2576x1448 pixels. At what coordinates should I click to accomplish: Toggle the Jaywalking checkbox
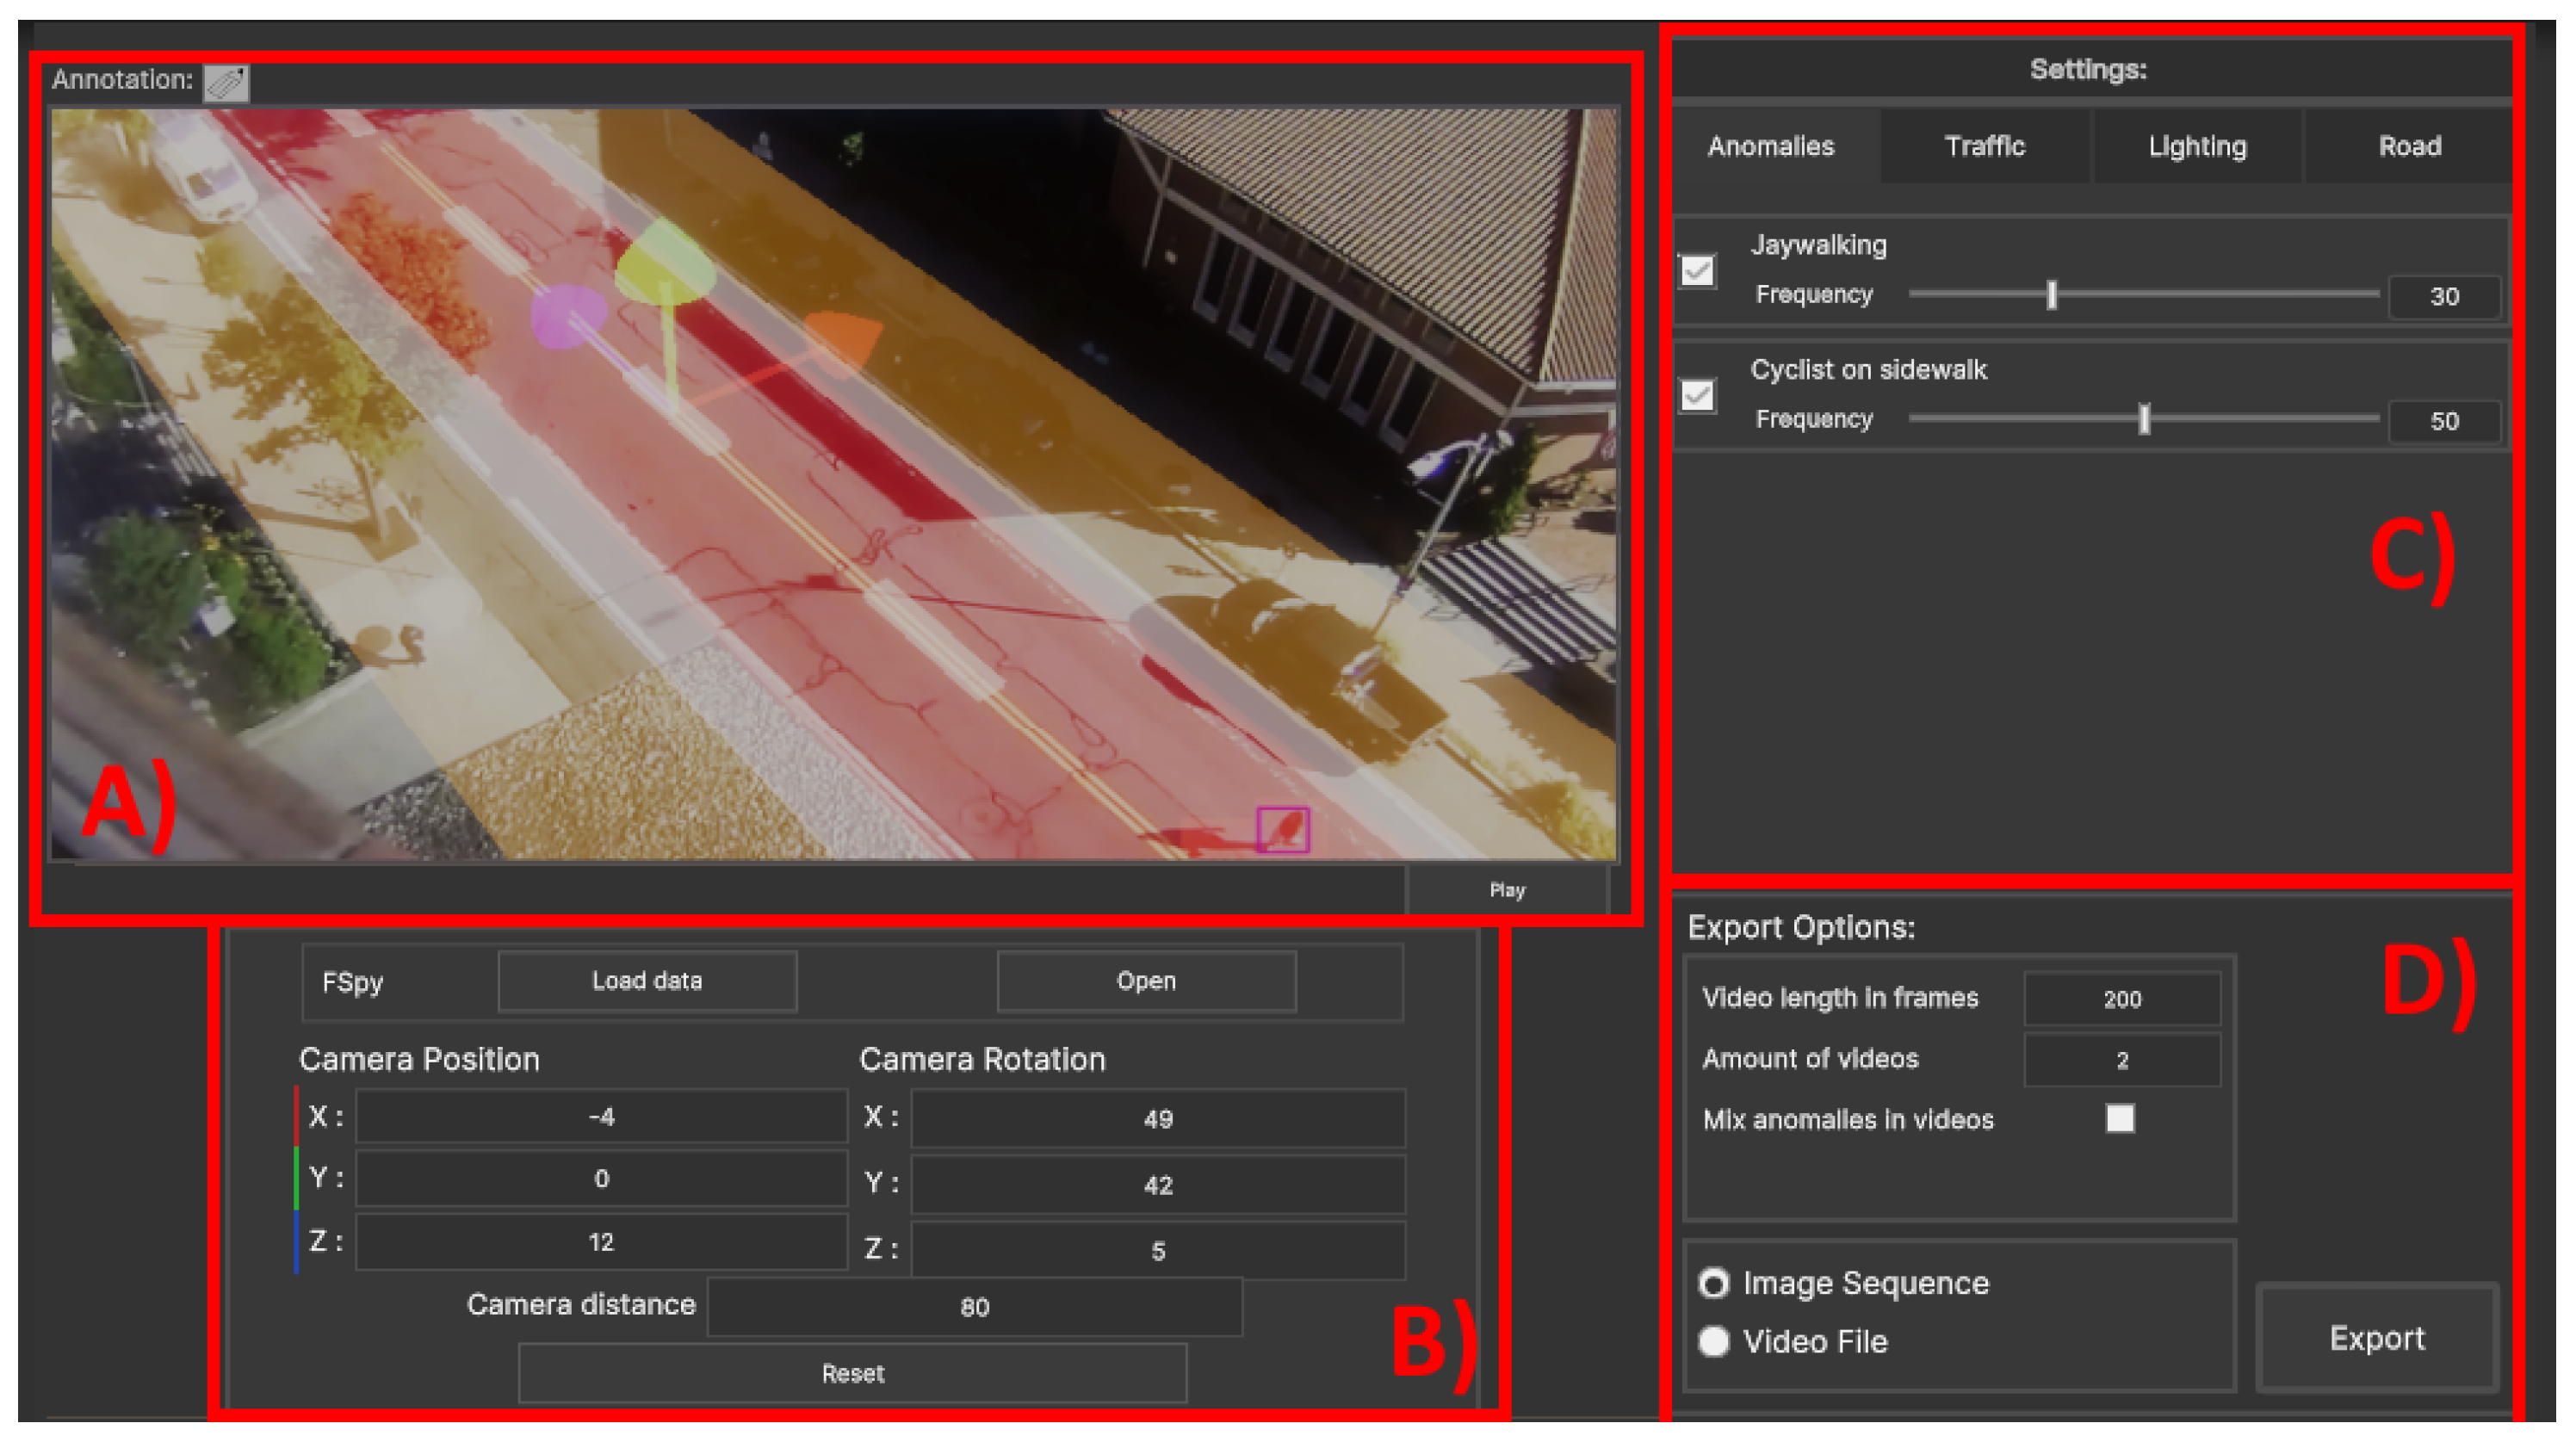1697,271
